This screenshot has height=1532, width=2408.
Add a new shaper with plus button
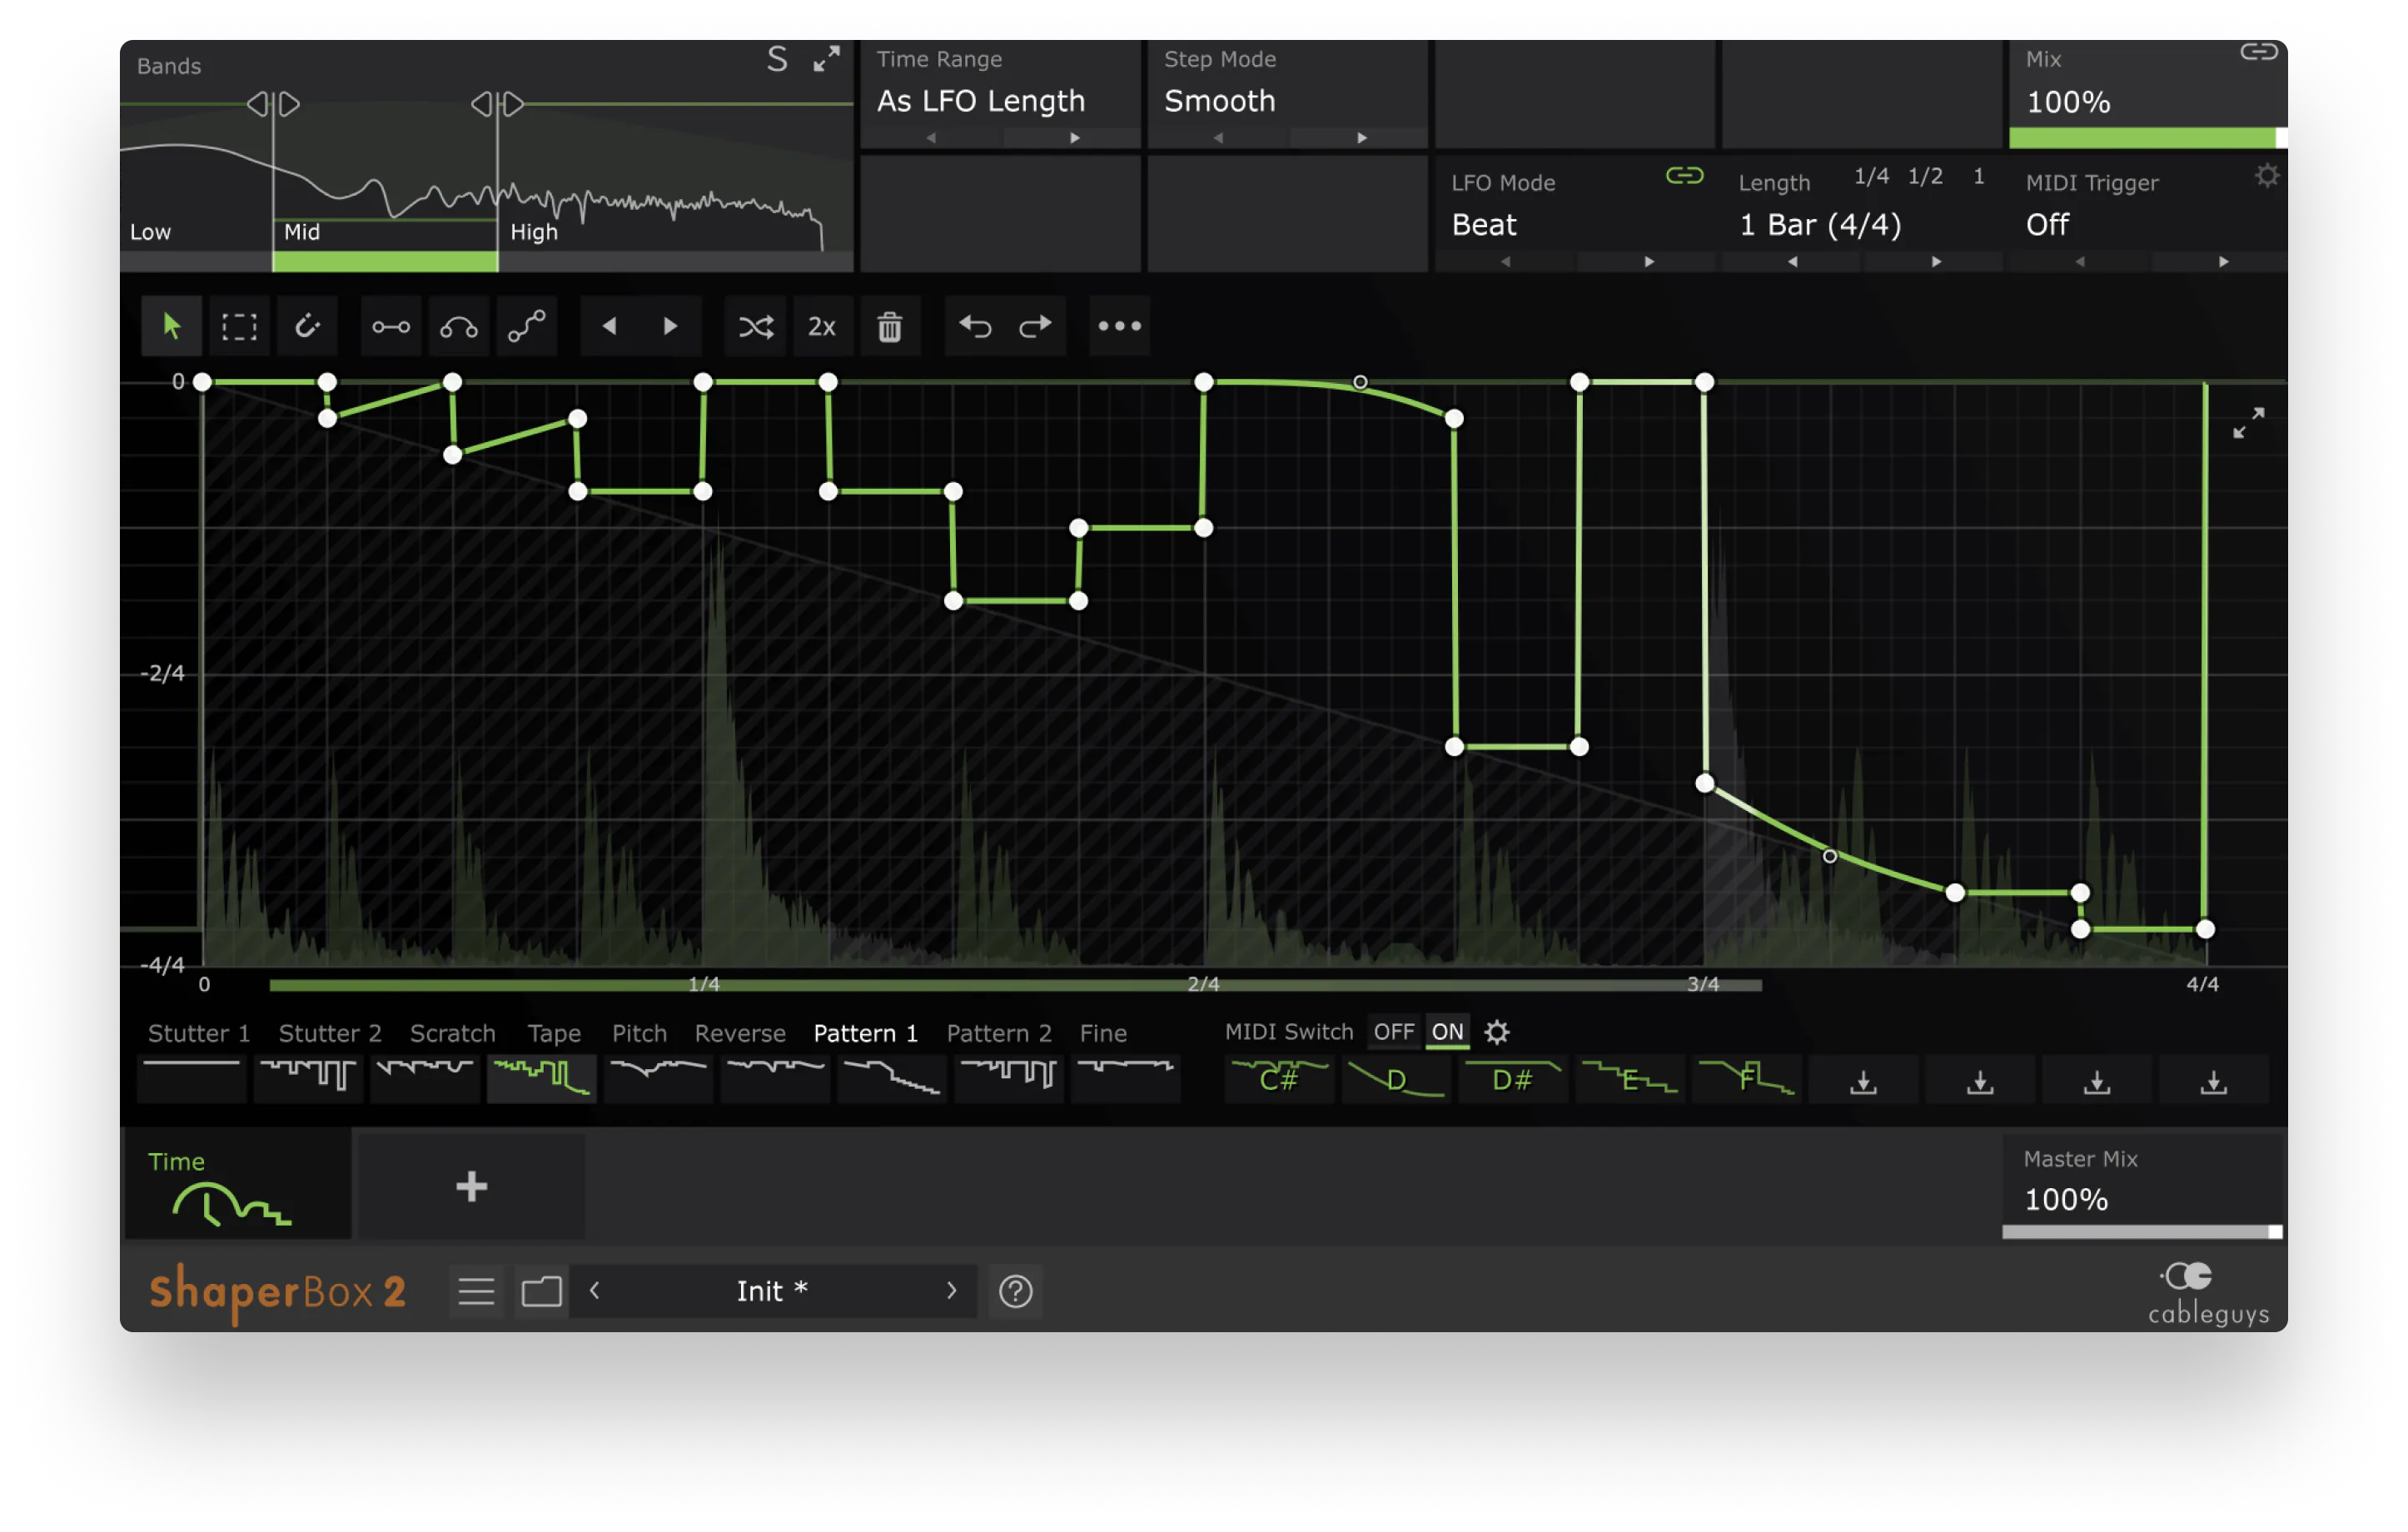pyautogui.click(x=471, y=1187)
